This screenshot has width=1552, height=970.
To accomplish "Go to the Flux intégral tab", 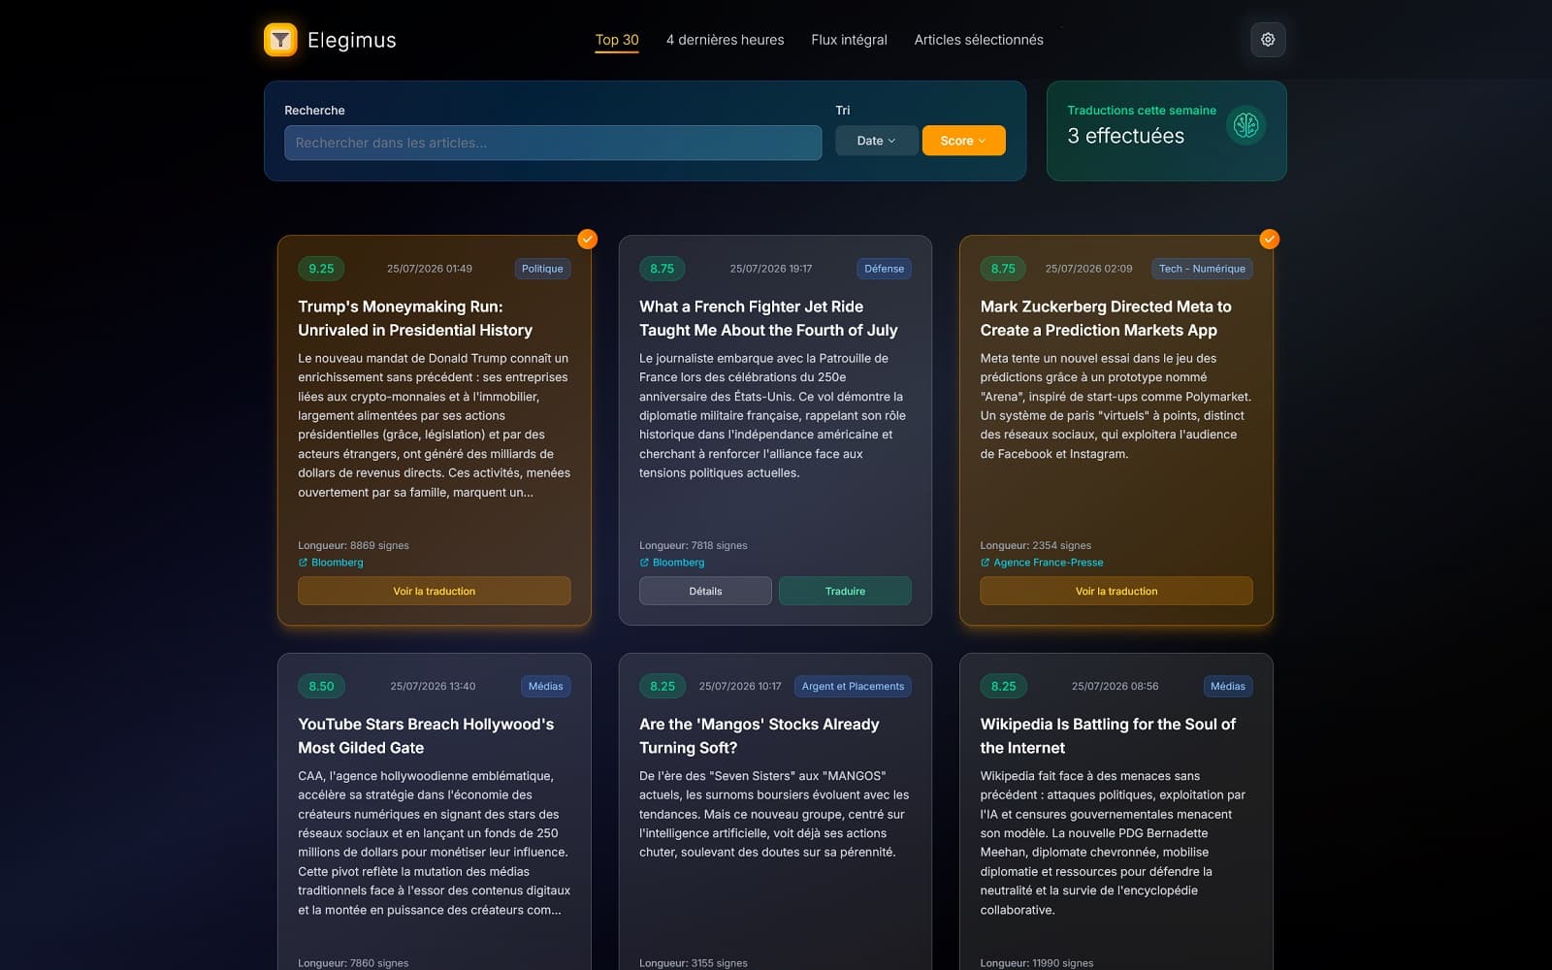I will [x=849, y=40].
